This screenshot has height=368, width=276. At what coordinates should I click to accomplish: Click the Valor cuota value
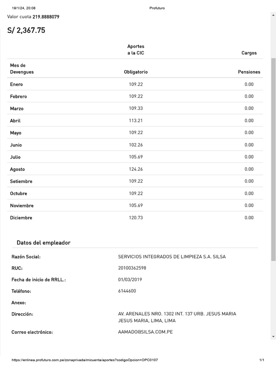(46, 17)
